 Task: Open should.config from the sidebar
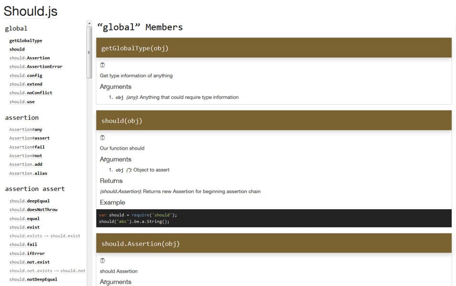coord(25,75)
